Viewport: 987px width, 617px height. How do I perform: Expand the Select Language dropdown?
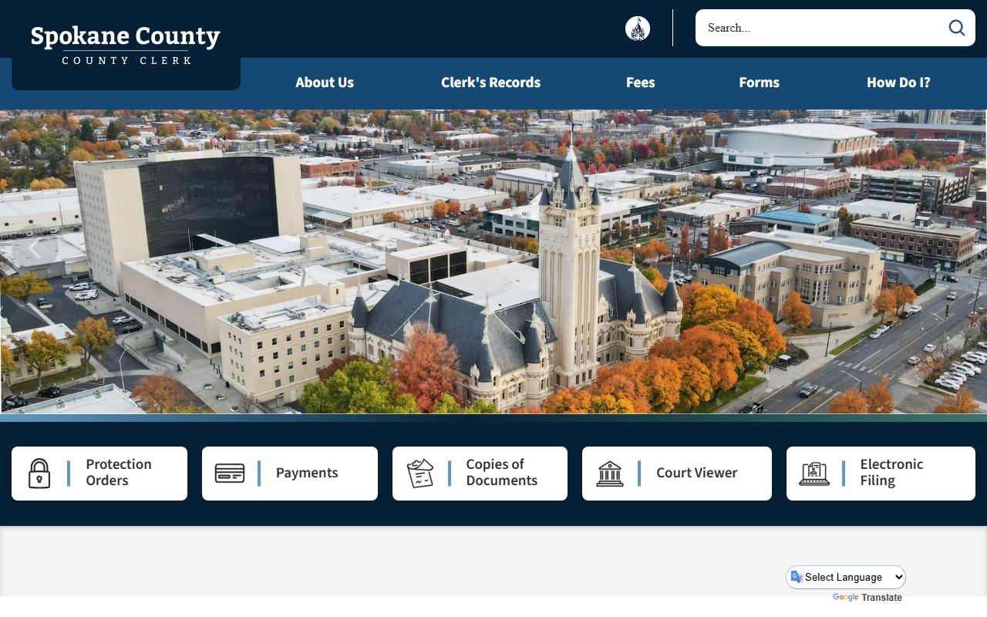(x=846, y=577)
